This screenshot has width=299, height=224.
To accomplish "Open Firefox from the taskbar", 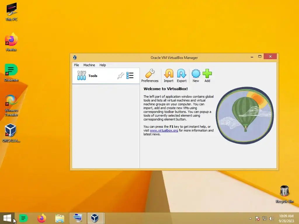I will coord(41,218).
